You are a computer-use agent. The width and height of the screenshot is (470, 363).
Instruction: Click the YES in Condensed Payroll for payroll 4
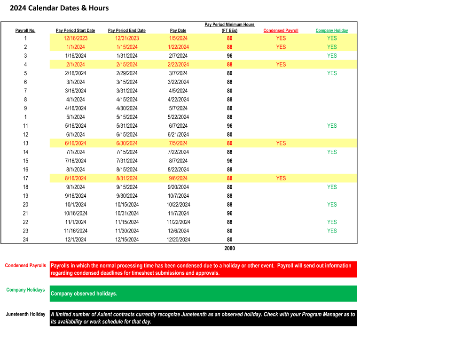281,64
